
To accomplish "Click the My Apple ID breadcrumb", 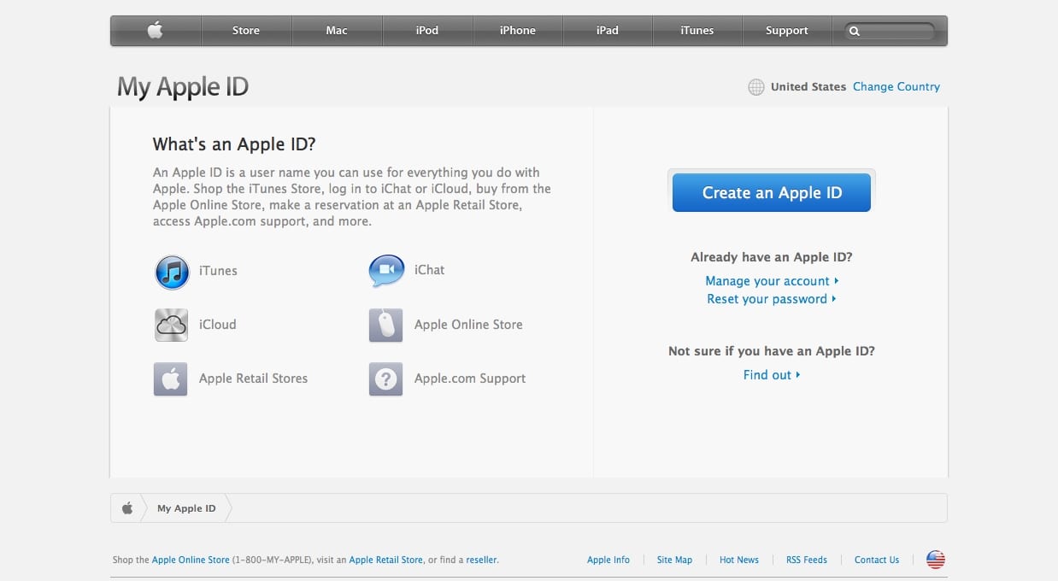I will [186, 508].
